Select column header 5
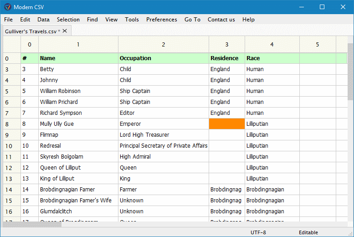Screen dimensions: 354x237 318,45
